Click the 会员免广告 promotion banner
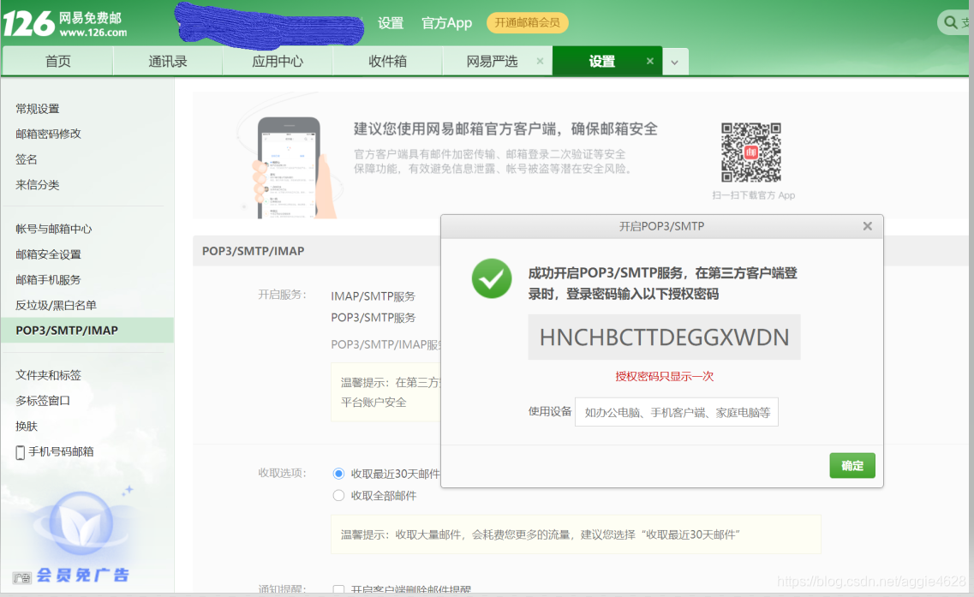The image size is (974, 597). (82, 576)
